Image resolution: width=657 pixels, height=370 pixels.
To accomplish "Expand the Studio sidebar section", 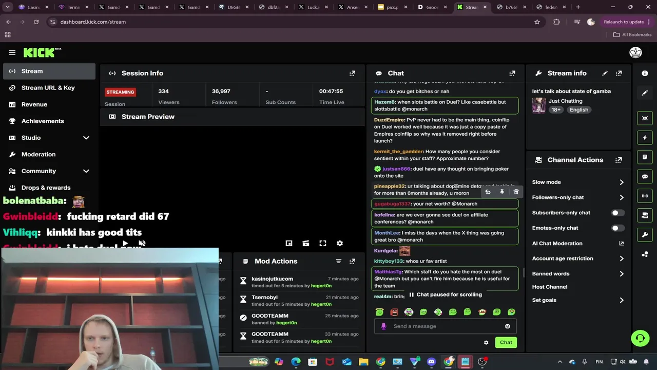I will (86, 138).
